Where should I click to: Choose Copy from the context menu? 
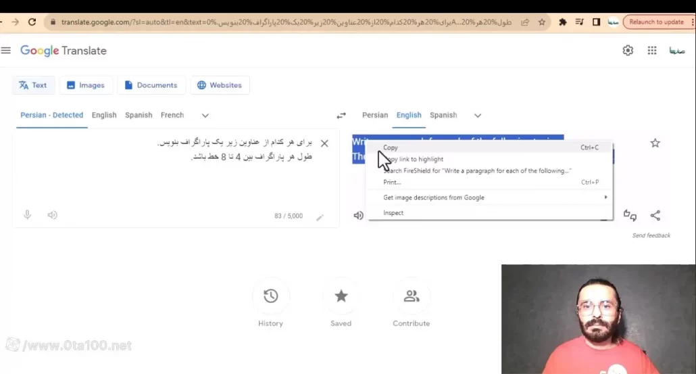pos(391,147)
